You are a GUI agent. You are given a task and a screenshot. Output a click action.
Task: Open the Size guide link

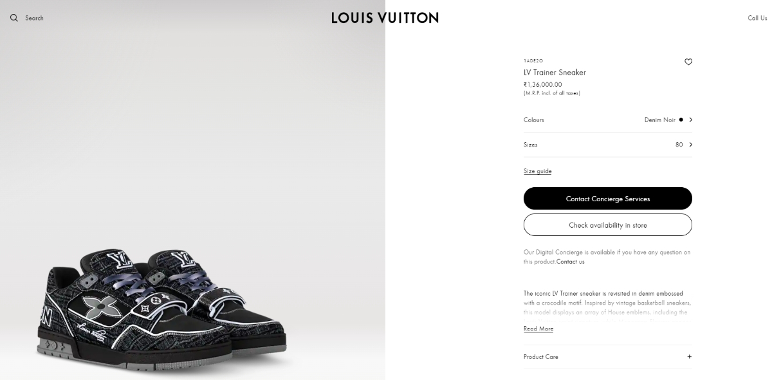pos(537,171)
